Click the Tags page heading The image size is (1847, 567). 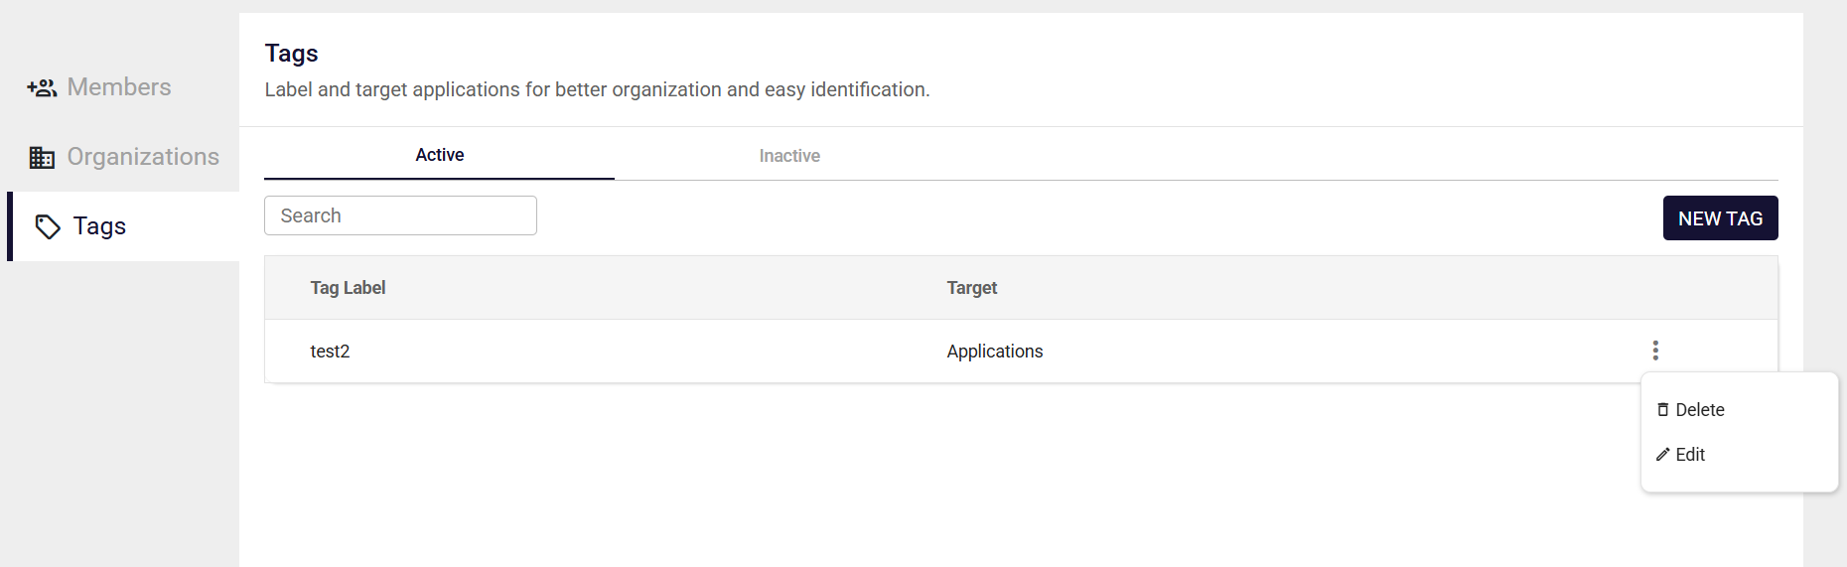coord(291,54)
